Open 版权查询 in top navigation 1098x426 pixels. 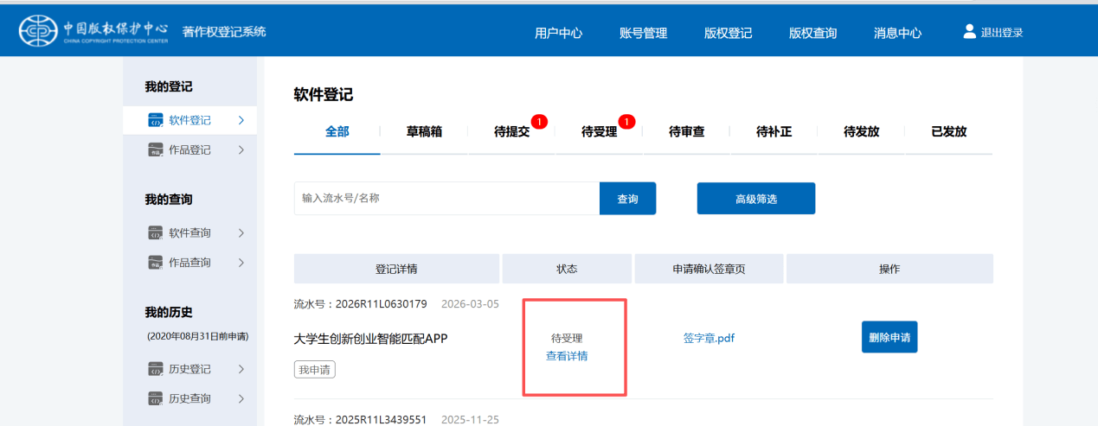click(812, 33)
